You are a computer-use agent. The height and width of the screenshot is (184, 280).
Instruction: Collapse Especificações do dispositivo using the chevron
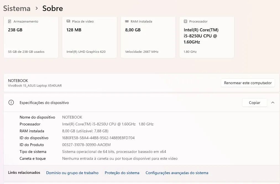click(x=273, y=102)
